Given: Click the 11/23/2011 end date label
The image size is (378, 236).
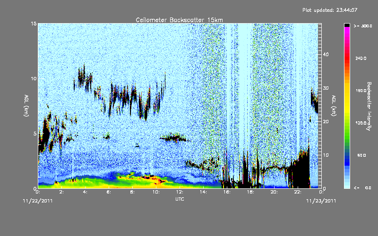Looking at the screenshot, I should [321, 201].
